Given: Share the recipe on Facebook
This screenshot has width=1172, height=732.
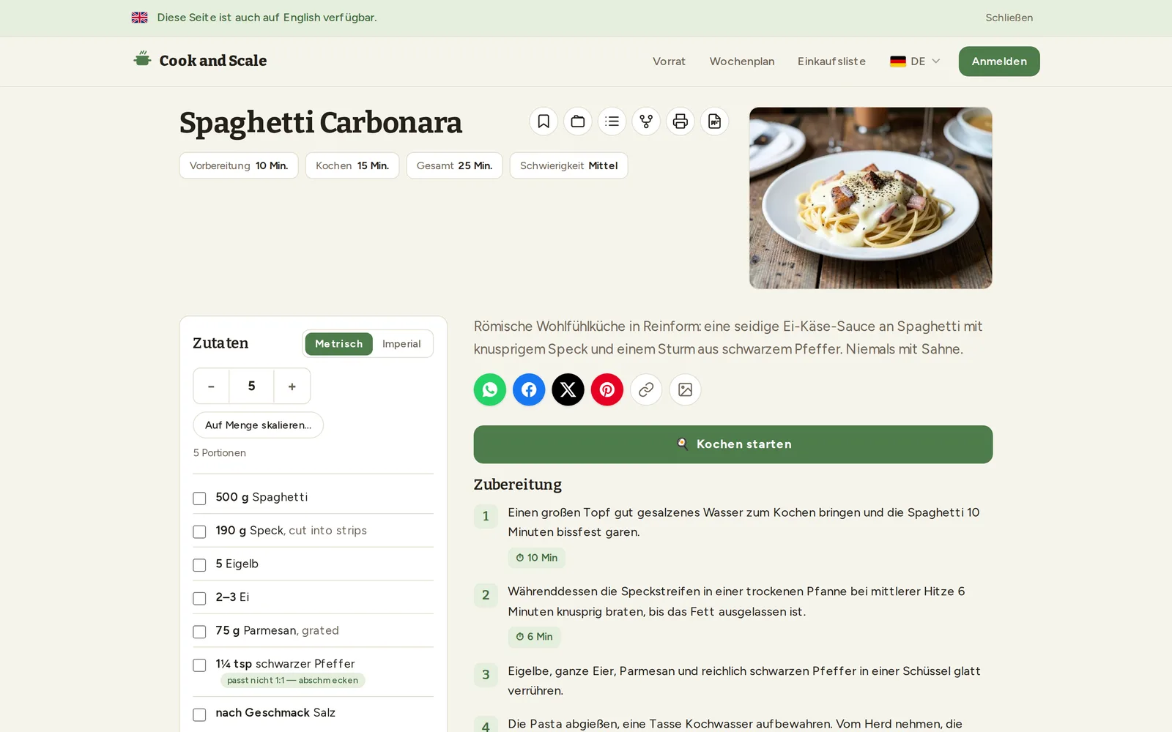Looking at the screenshot, I should pos(529,389).
